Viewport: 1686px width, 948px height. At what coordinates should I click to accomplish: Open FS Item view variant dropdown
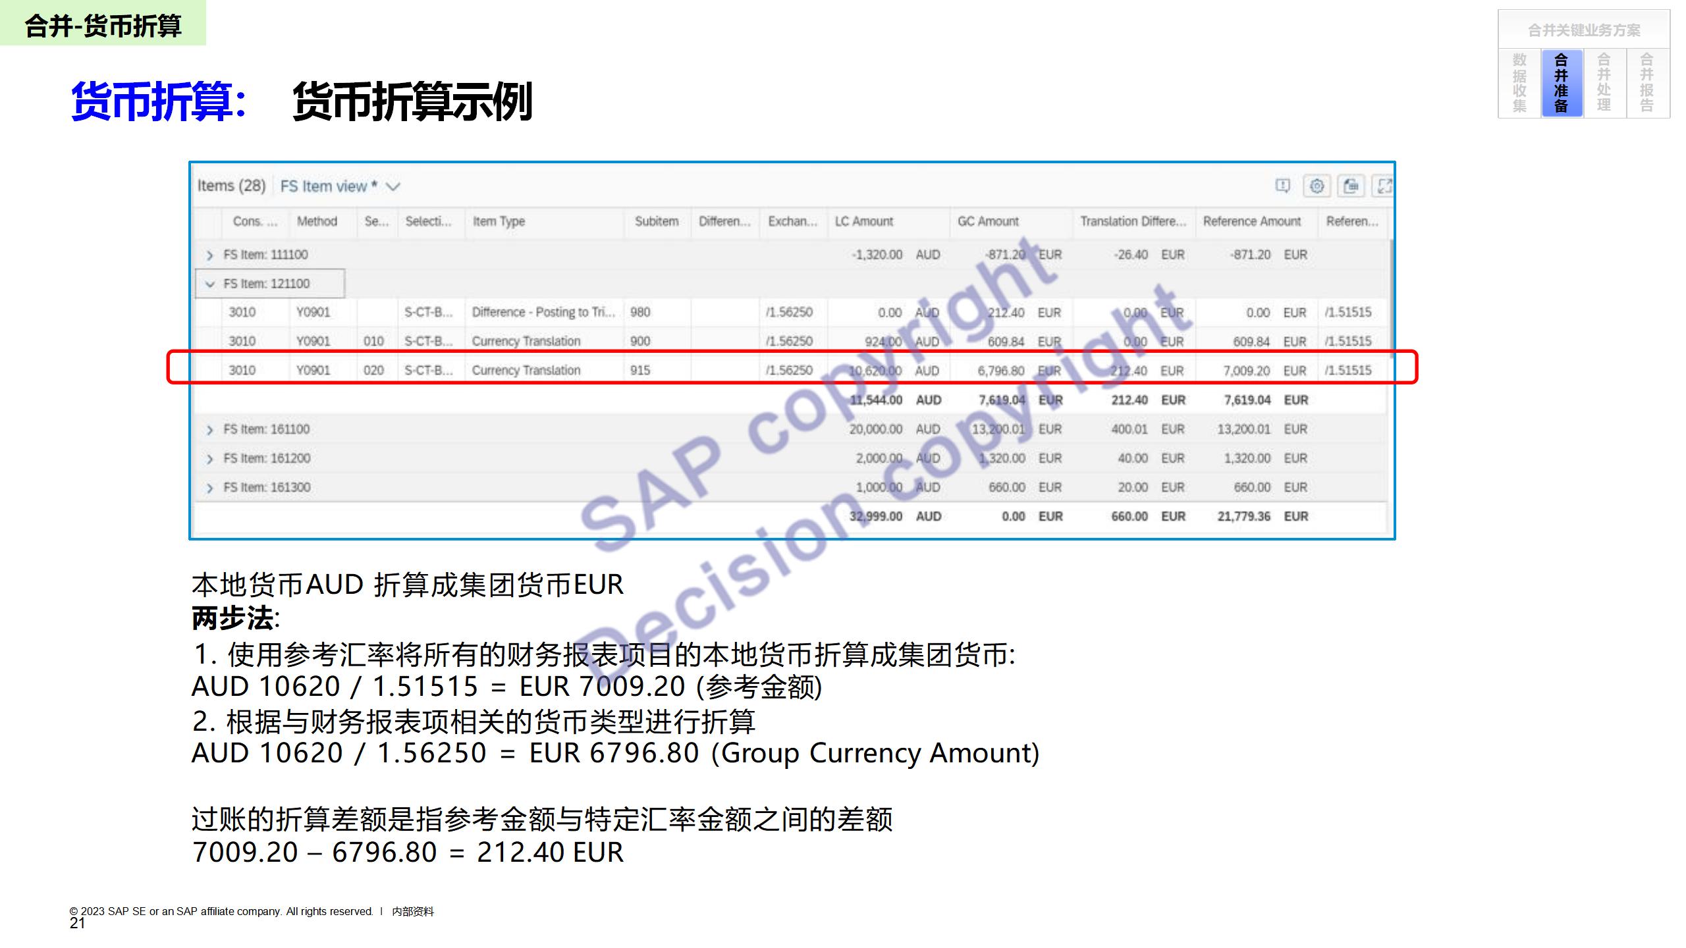393,186
